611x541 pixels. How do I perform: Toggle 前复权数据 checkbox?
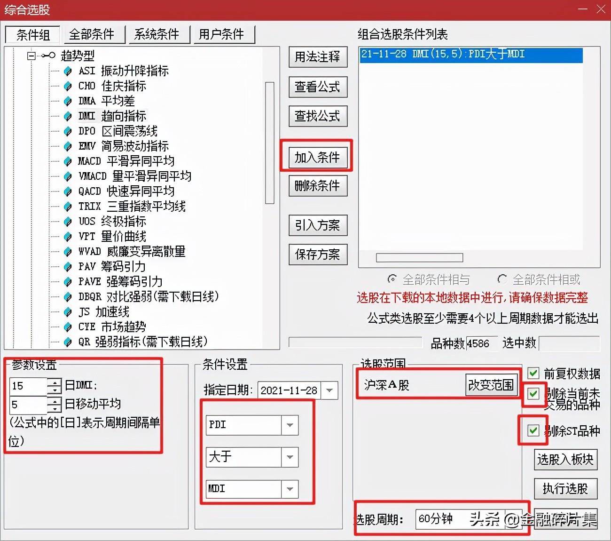tap(533, 374)
